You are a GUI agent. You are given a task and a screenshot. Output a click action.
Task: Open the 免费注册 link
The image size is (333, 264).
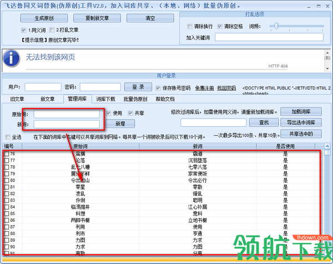(204, 88)
